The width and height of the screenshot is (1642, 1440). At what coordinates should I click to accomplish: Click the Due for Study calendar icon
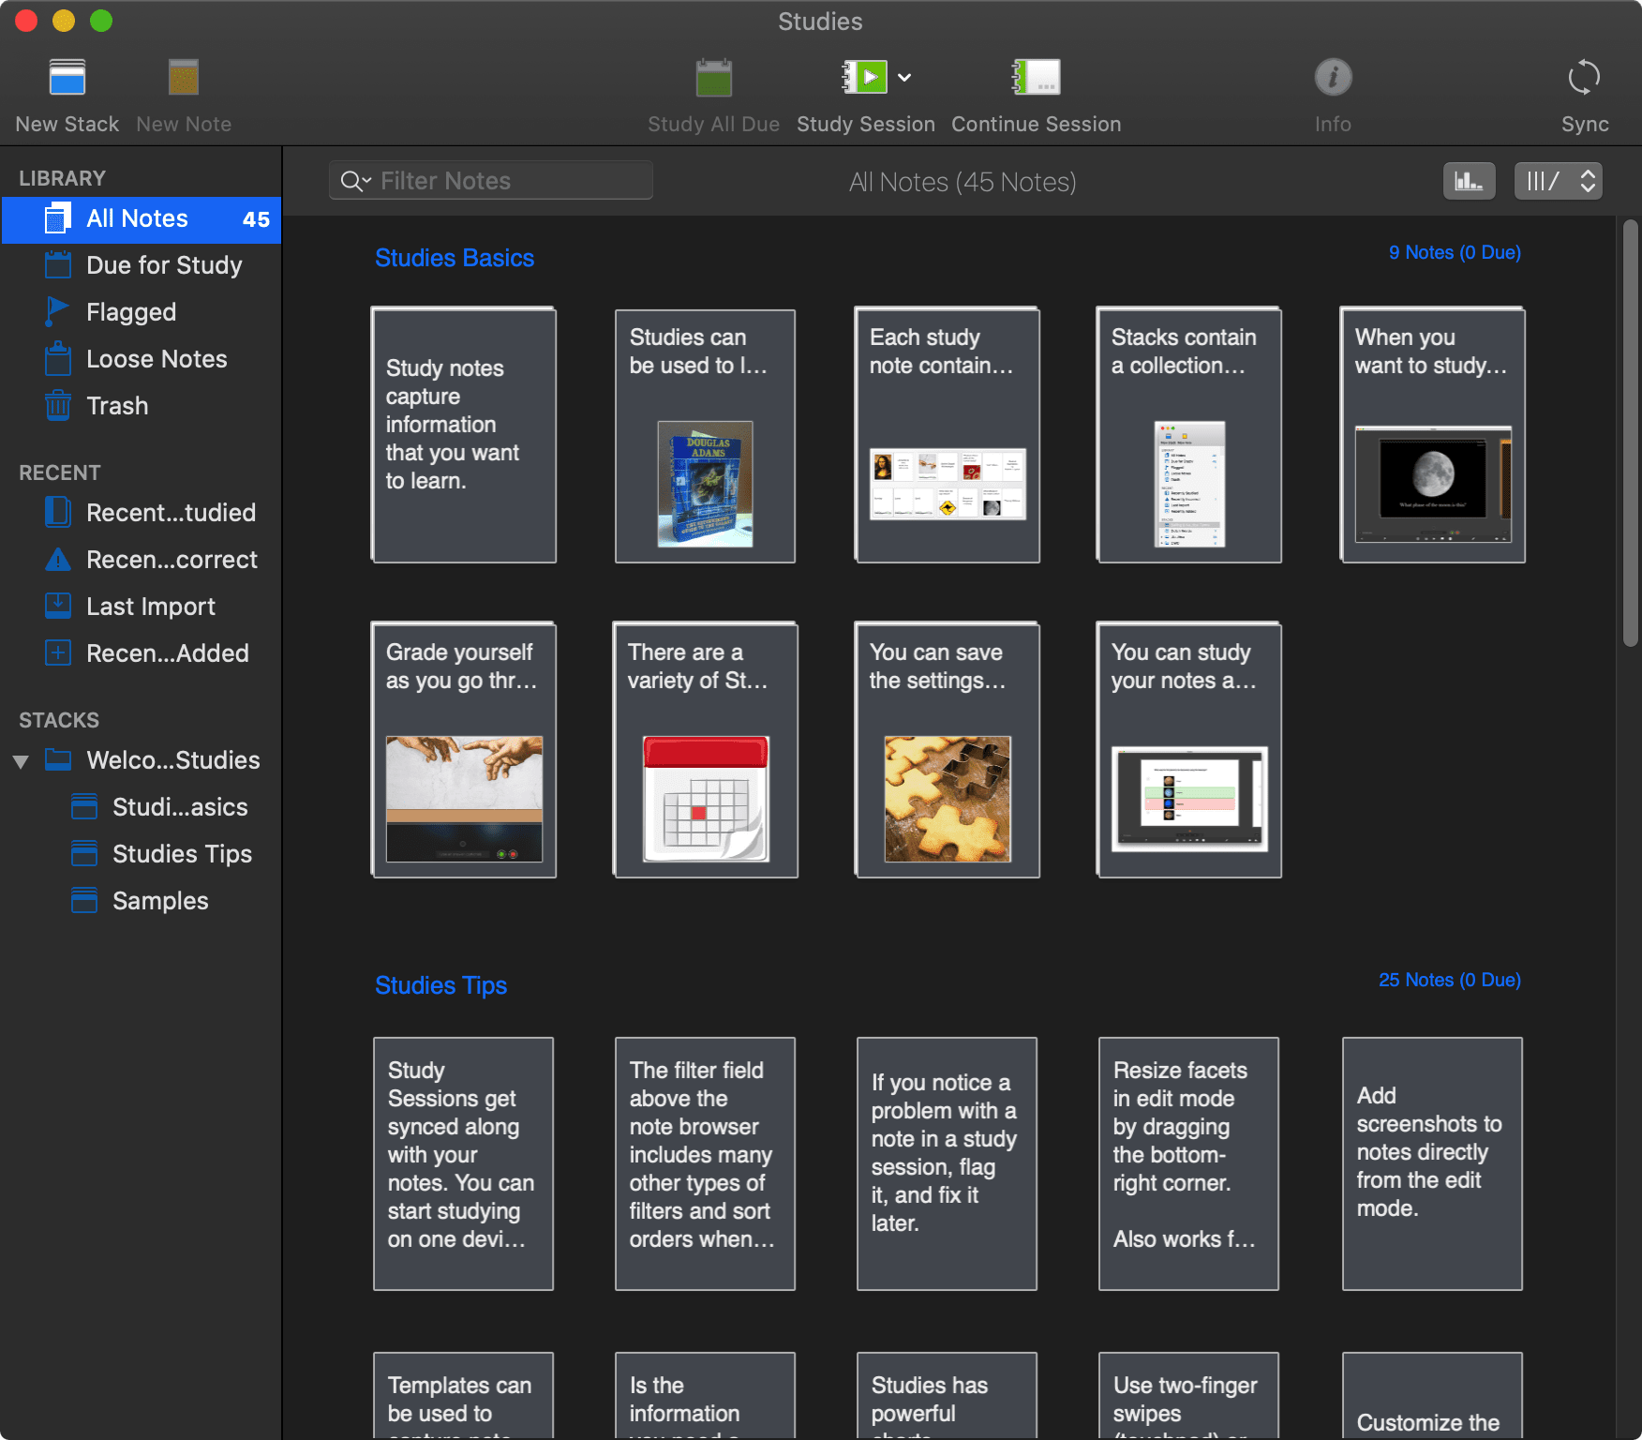tap(58, 265)
